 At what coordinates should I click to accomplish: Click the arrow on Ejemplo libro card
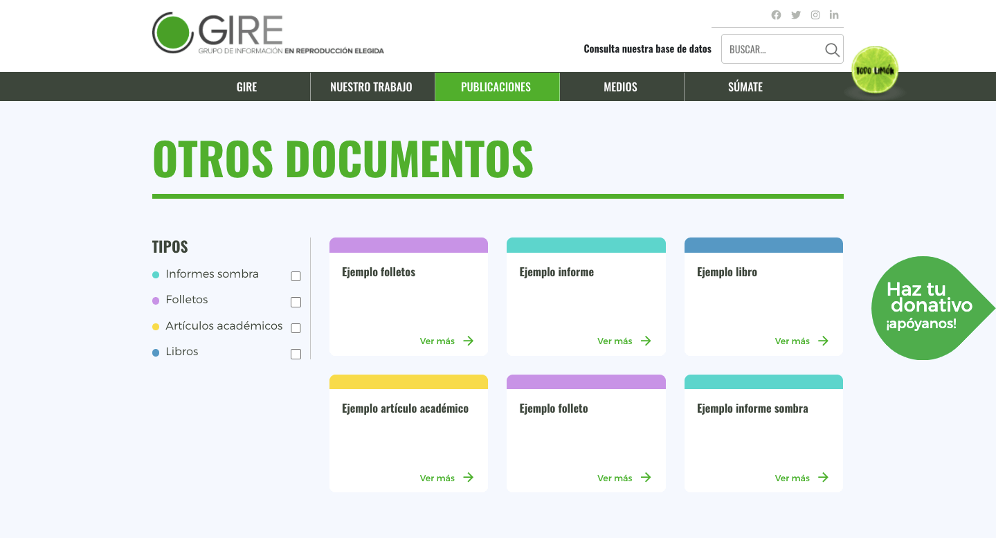click(823, 341)
